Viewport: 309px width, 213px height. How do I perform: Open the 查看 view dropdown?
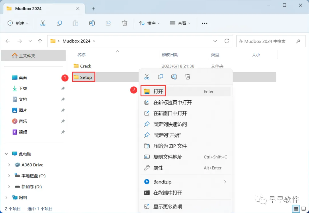(x=180, y=23)
